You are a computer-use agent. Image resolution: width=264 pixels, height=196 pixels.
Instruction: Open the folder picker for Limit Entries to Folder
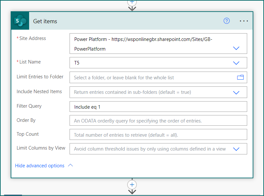point(240,77)
